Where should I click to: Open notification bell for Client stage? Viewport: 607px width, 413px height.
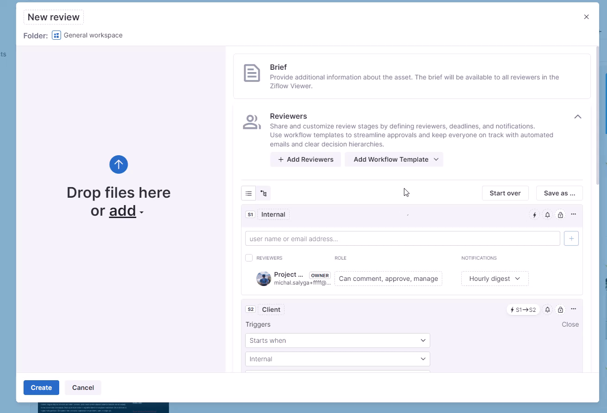click(x=547, y=310)
